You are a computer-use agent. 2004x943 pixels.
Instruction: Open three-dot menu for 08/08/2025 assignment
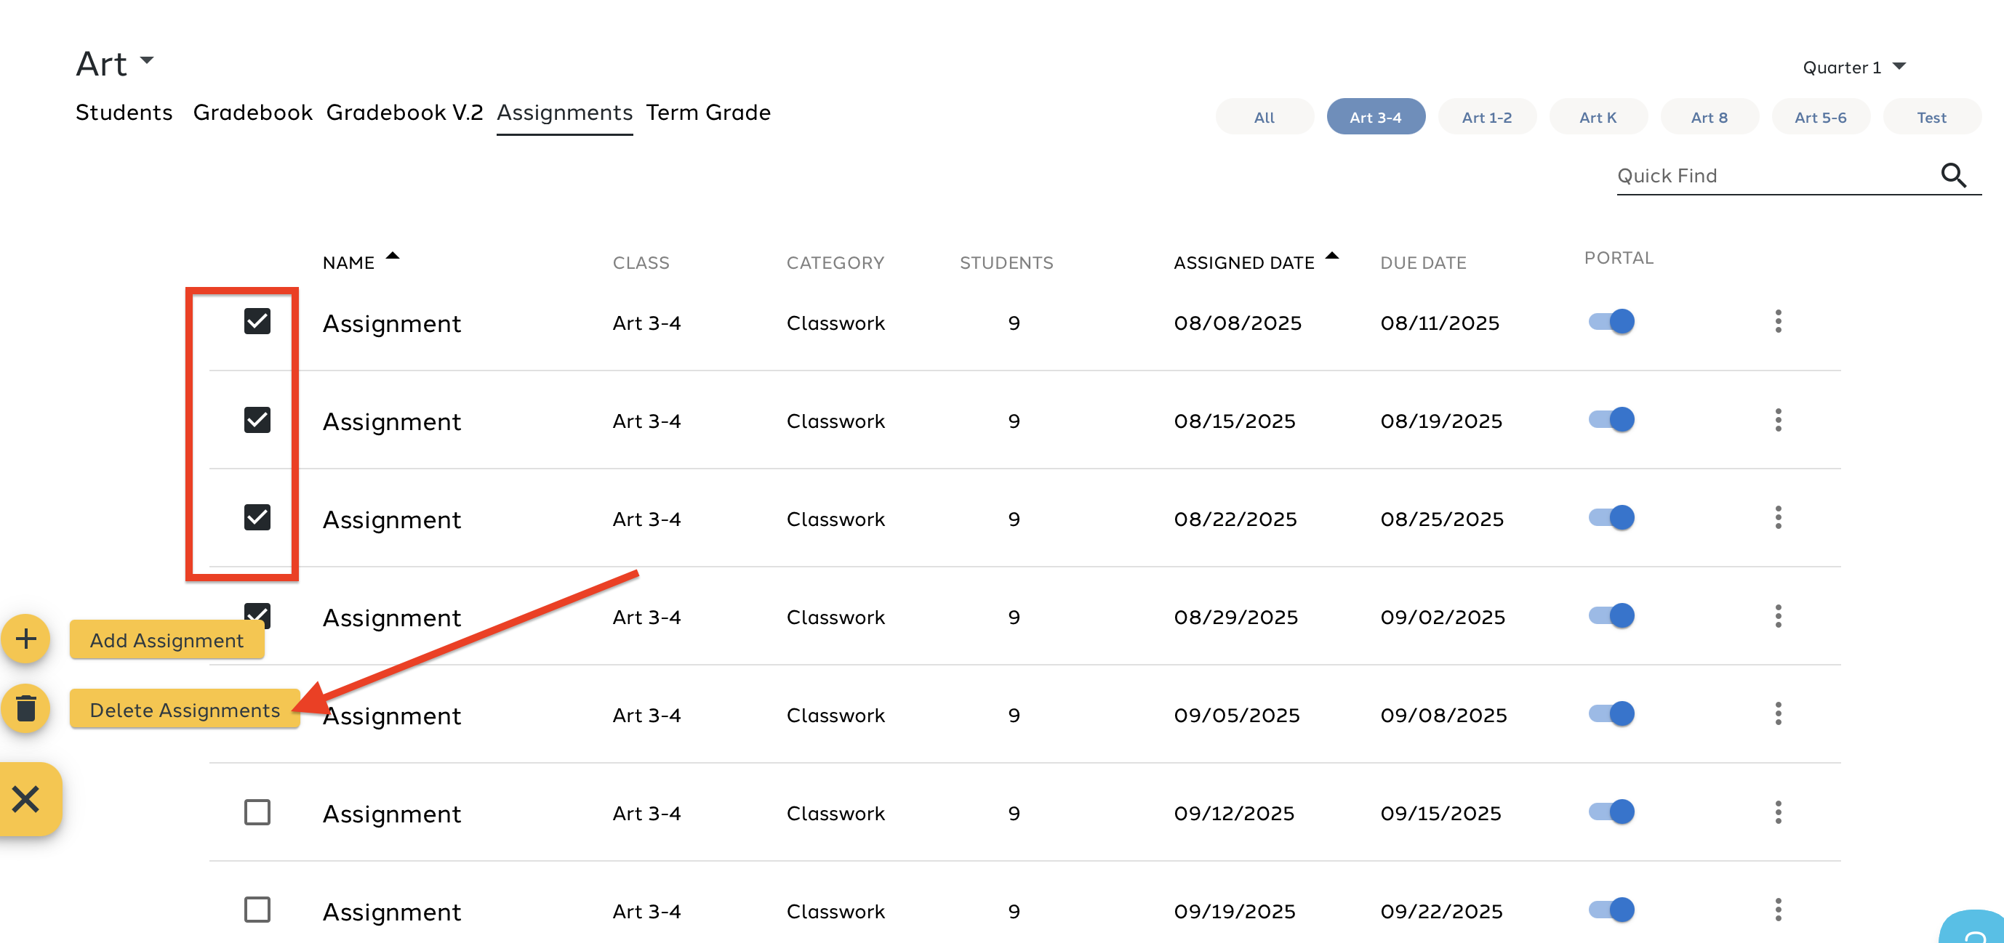(1778, 322)
